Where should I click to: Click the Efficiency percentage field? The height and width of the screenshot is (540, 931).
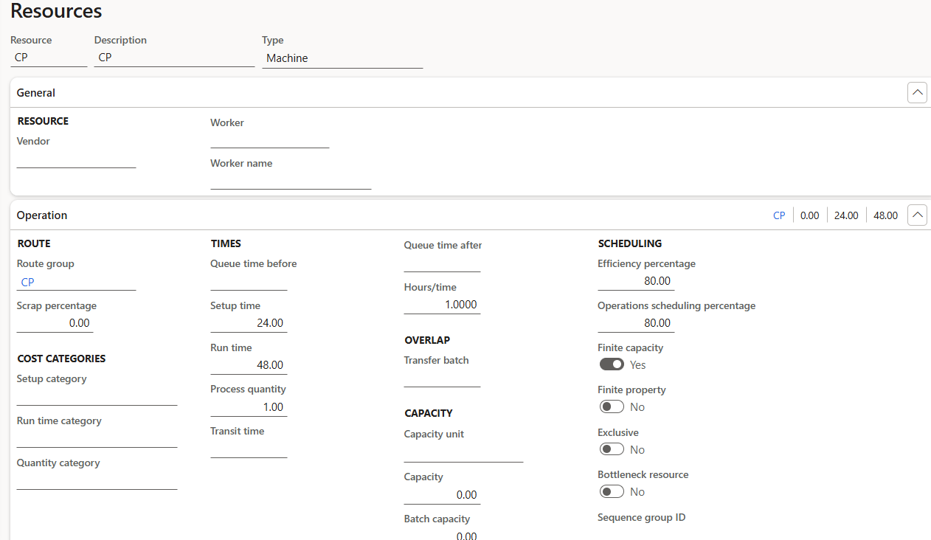[x=636, y=281]
